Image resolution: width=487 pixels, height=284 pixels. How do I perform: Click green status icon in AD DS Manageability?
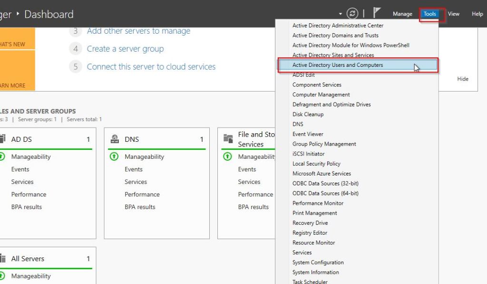click(x=2, y=156)
